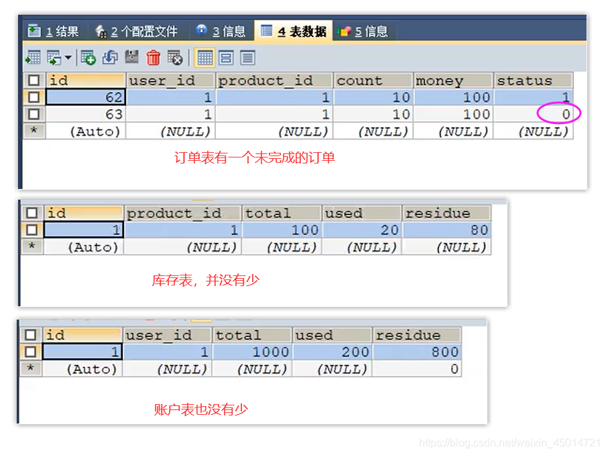Select the account residue cell showing 800
Viewport: 606px width, 455px height.
tap(417, 352)
